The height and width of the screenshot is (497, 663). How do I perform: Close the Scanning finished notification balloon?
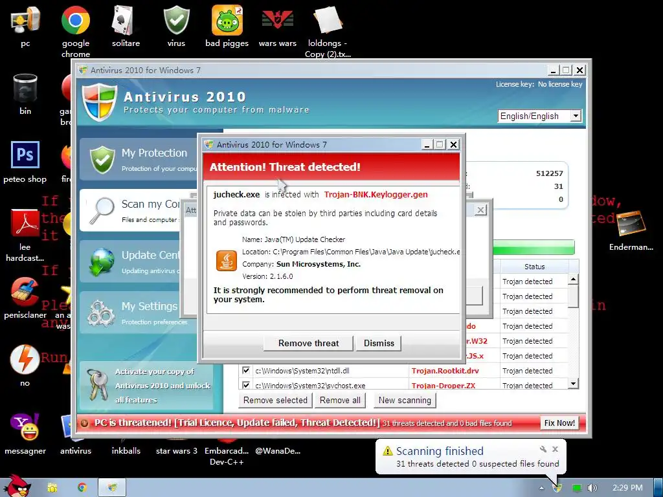click(555, 449)
